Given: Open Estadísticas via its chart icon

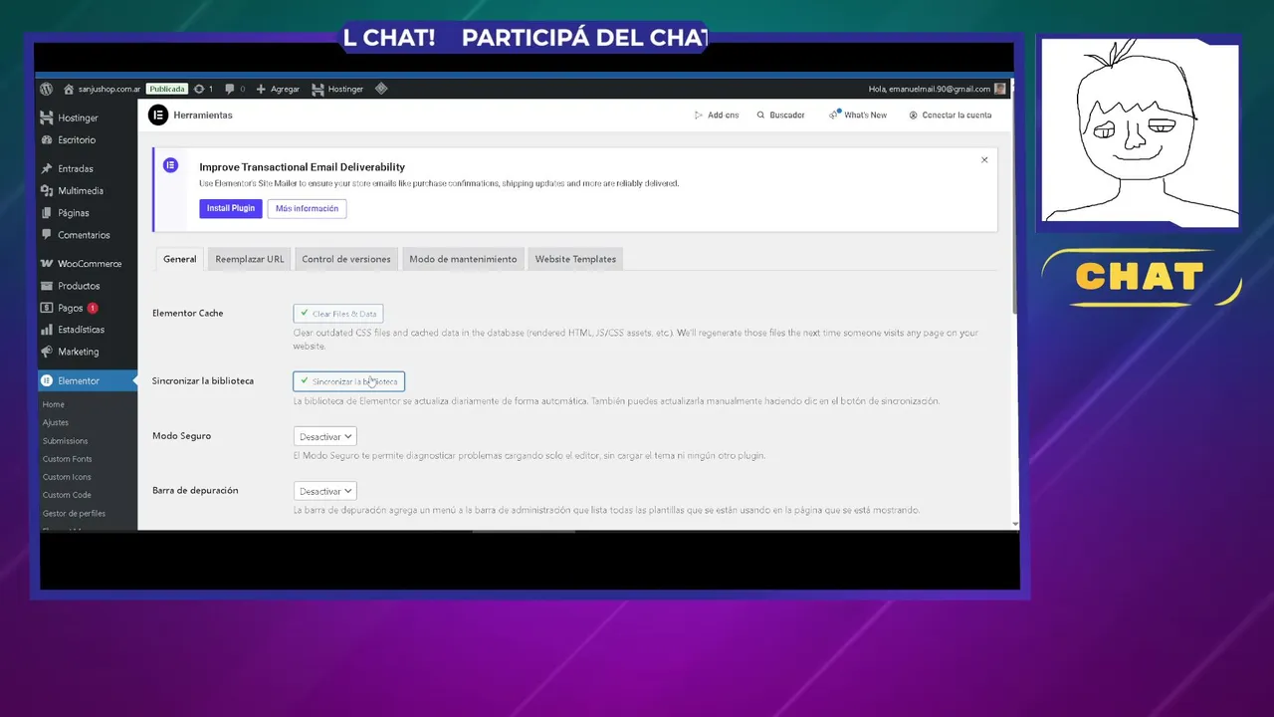Looking at the screenshot, I should pyautogui.click(x=47, y=330).
